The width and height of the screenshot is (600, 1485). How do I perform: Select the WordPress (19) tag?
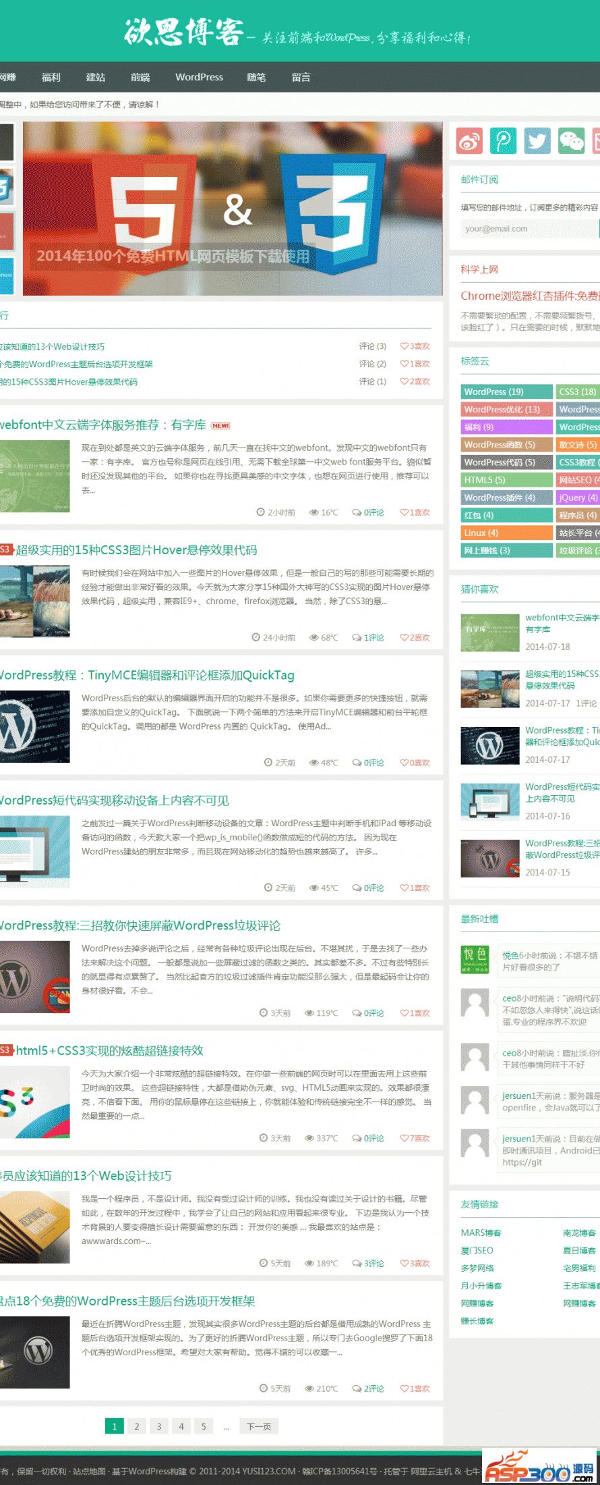[507, 391]
